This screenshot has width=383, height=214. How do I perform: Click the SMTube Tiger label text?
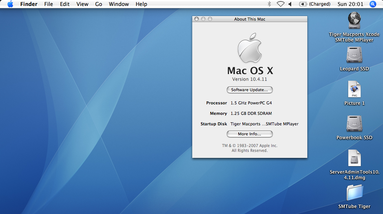point(354,207)
